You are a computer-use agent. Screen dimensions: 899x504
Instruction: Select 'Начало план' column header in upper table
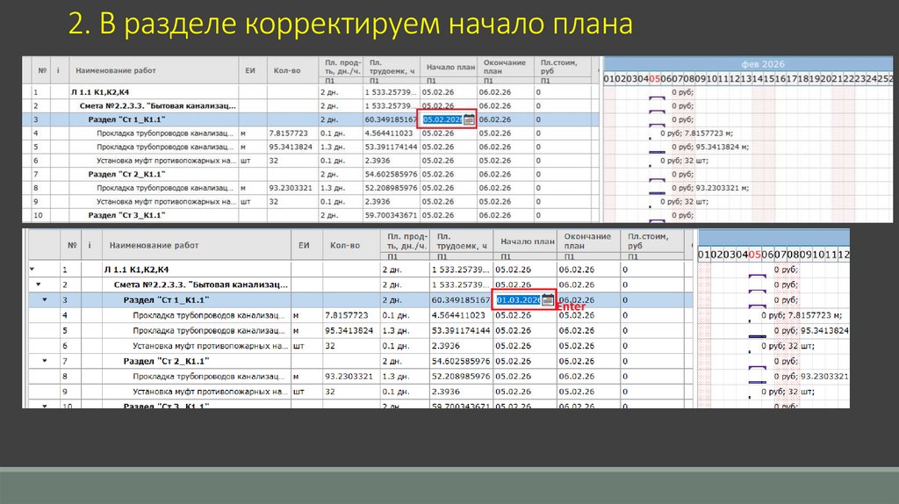click(x=450, y=68)
